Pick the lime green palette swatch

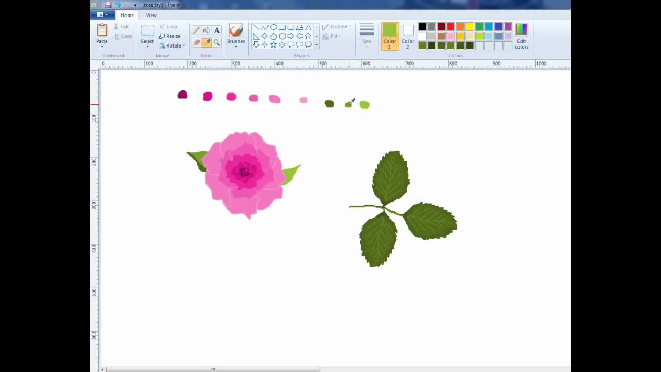click(479, 36)
